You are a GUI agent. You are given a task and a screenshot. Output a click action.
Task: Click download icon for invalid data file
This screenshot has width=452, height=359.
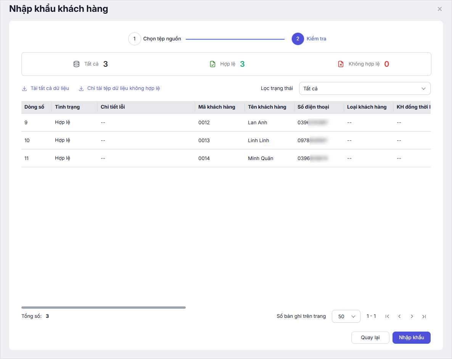click(x=81, y=88)
